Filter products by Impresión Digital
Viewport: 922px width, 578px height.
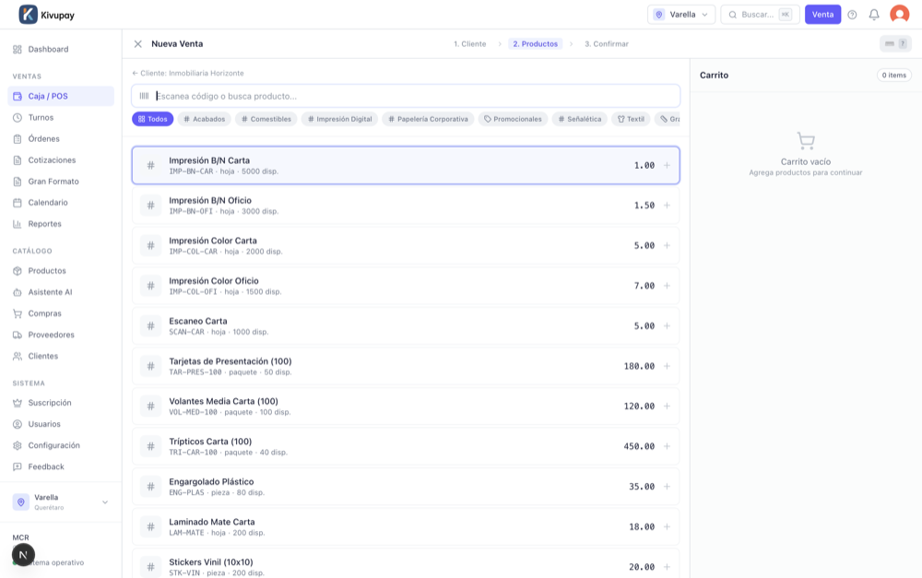[339, 119]
